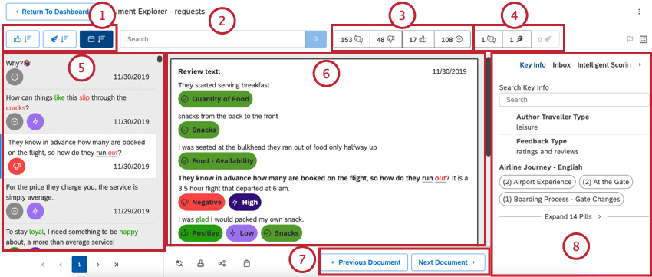Viewport: 652px width, 277px height.
Task: Filter by 108 neutral sentences
Action: tap(452, 39)
